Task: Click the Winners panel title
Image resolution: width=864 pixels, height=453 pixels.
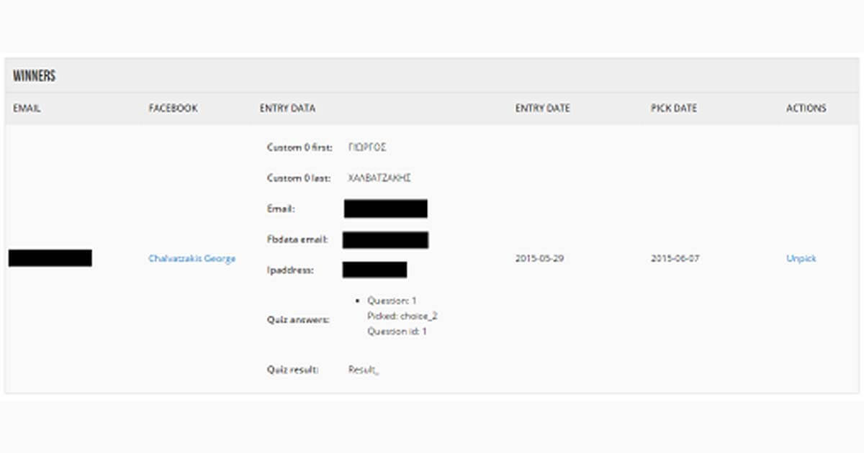Action: point(34,76)
